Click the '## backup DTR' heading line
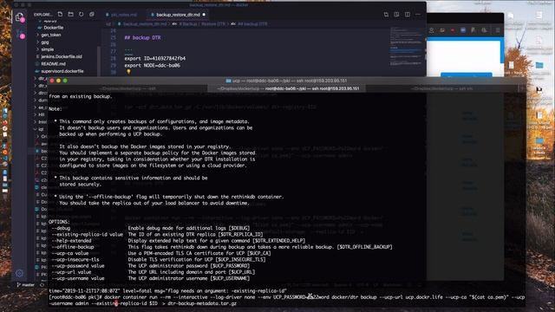 click(x=142, y=37)
